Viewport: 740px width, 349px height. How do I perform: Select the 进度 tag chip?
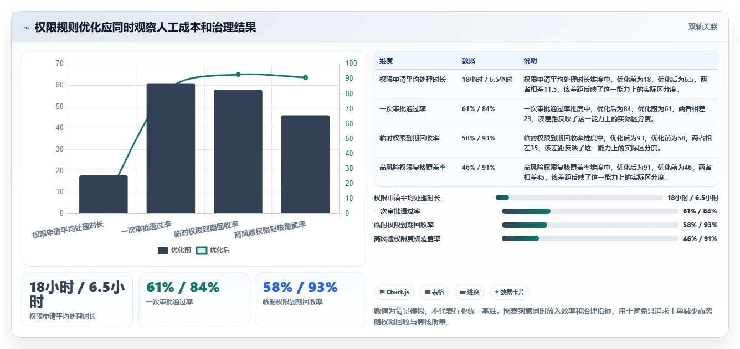point(469,292)
